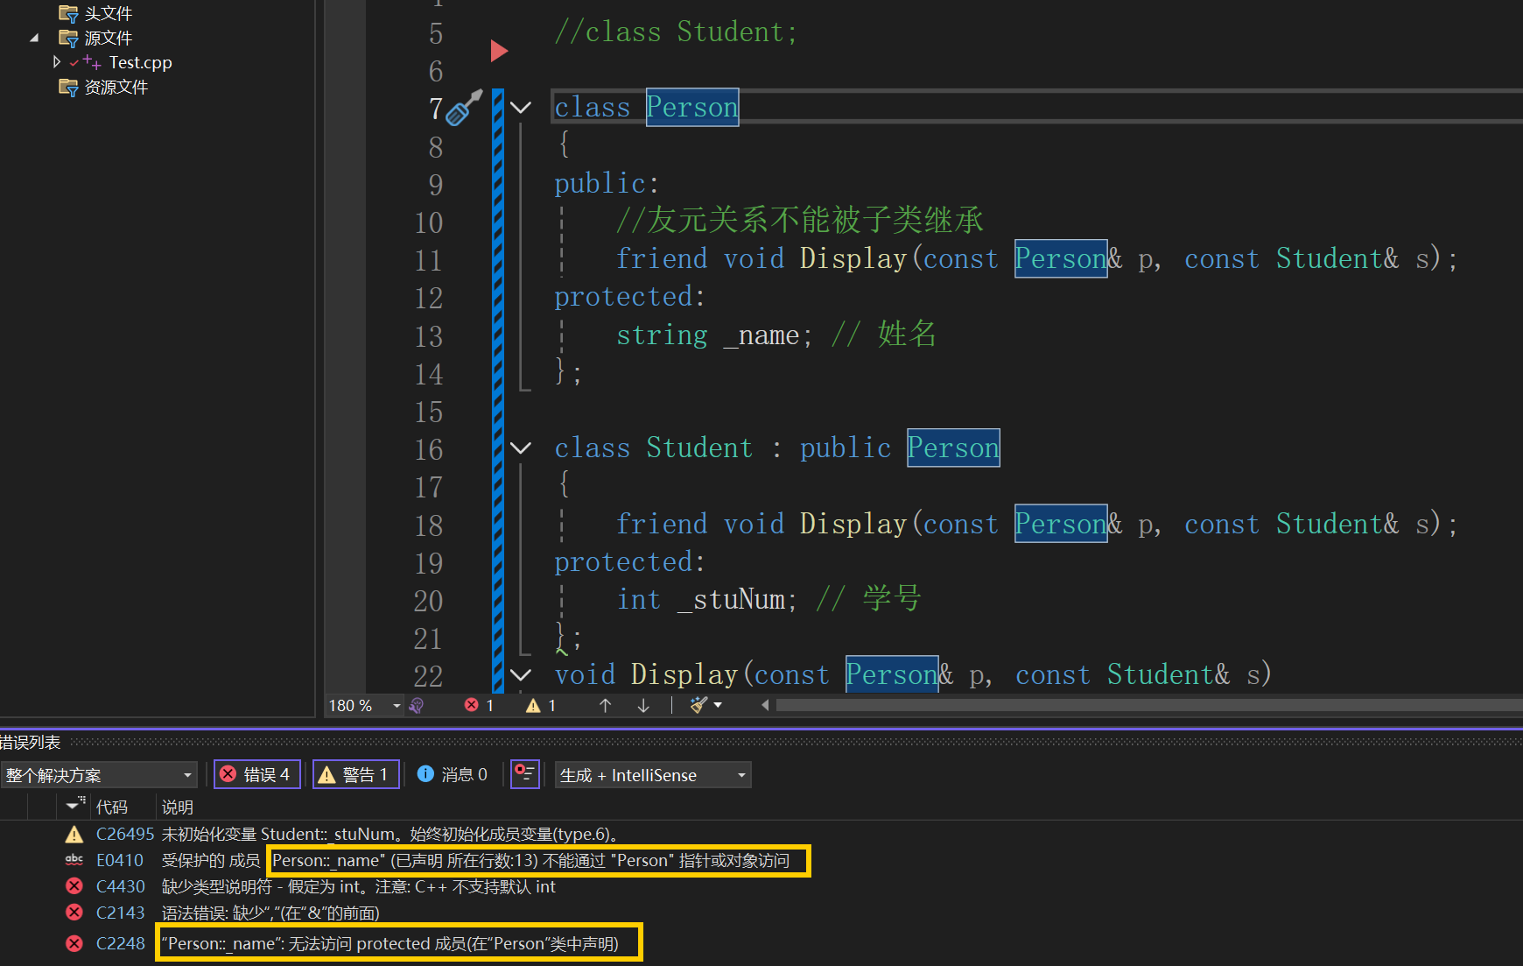This screenshot has height=966, width=1523.
Task: Toggle the build-only IntelliSense errors filter icon
Action: pos(525,774)
